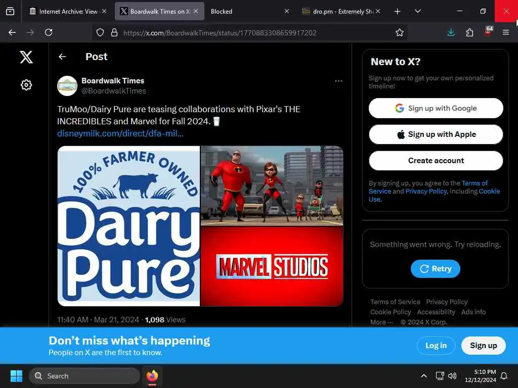View site security padlock info
Viewport: 518px width, 388px height.
click(114, 32)
